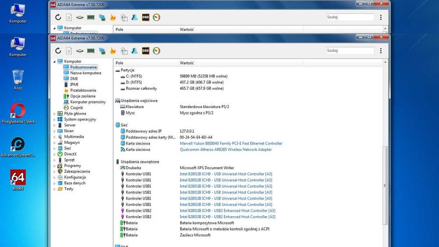Image resolution: width=439 pixels, height=247 pixels.
Task: Select Komputer przenośny tree item
Action: pyautogui.click(x=88, y=102)
